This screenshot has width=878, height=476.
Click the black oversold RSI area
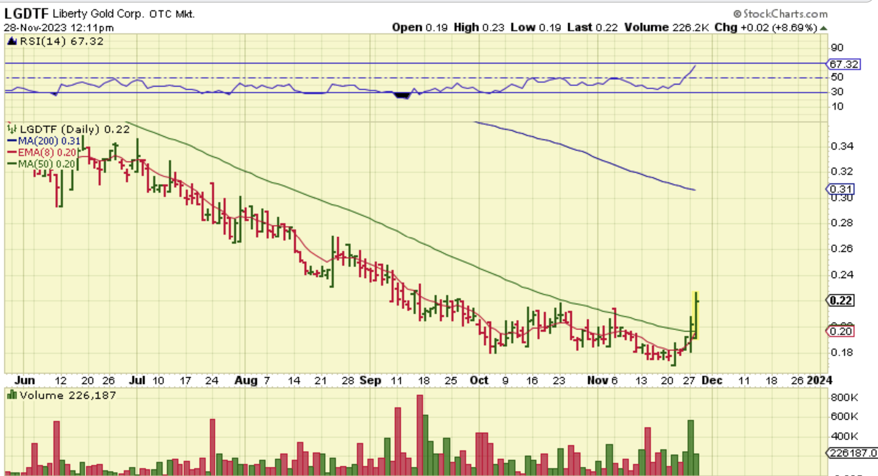coord(402,95)
